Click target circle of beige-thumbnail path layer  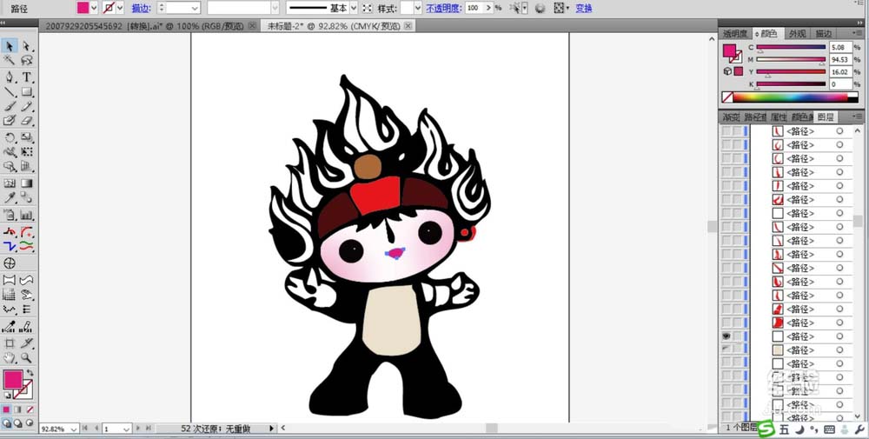click(x=839, y=349)
